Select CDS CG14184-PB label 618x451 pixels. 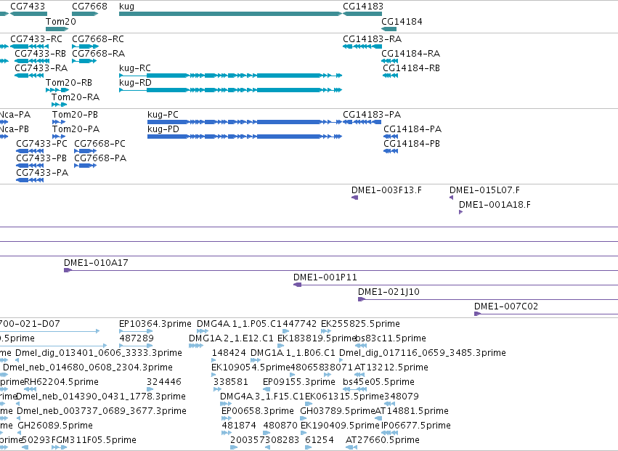(x=412, y=144)
